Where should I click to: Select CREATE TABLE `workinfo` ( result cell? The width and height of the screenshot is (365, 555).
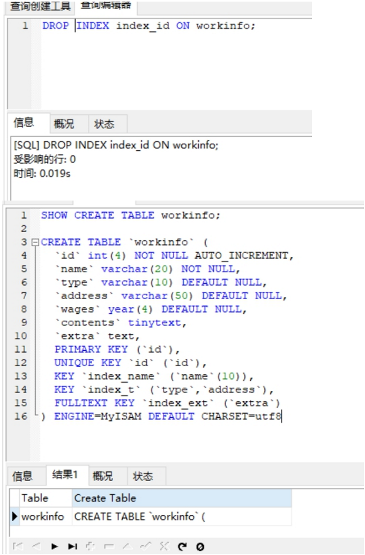coord(182,516)
